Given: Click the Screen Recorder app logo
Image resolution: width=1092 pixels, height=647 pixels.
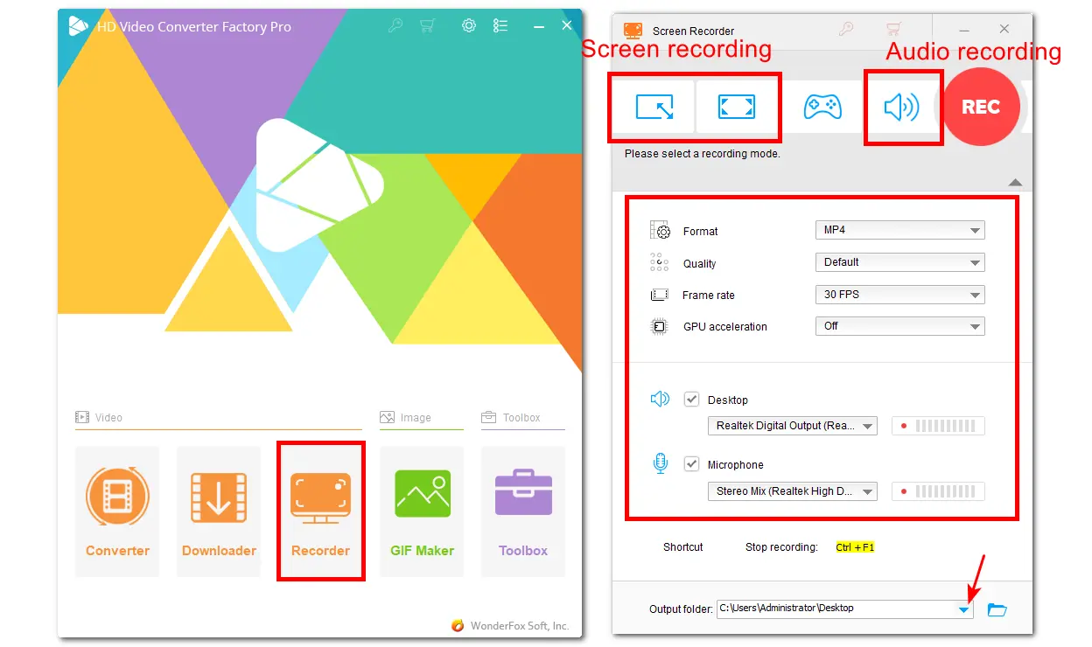Looking at the screenshot, I should point(633,31).
